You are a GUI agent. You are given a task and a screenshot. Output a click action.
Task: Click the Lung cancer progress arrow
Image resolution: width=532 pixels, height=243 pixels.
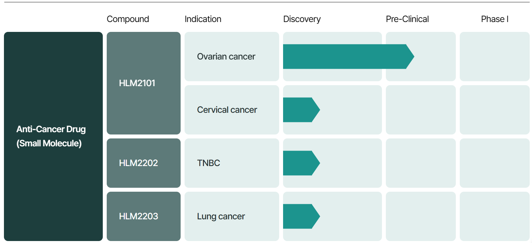(301, 216)
